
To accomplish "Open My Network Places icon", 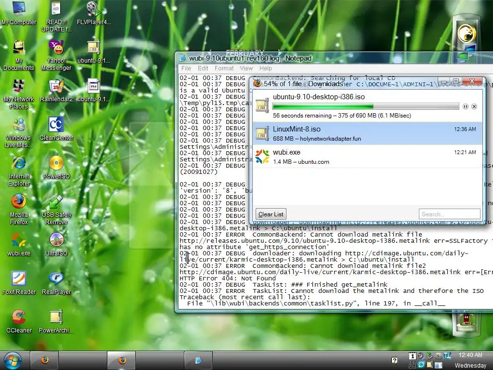I will 19,94.
